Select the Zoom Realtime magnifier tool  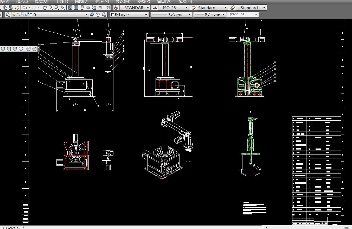50,8
